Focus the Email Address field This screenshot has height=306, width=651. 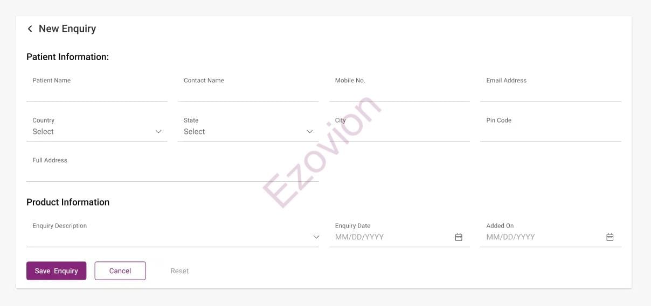[550, 92]
